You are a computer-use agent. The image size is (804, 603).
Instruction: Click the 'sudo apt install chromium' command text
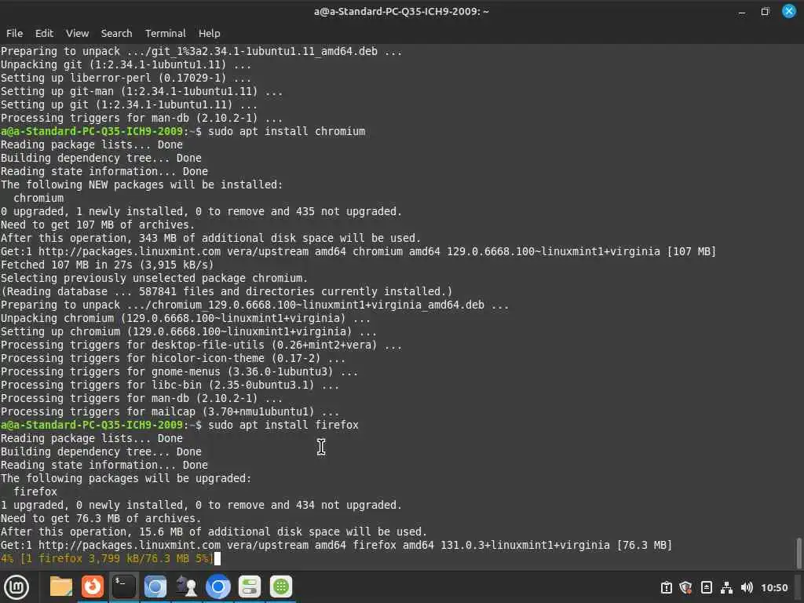click(x=287, y=131)
